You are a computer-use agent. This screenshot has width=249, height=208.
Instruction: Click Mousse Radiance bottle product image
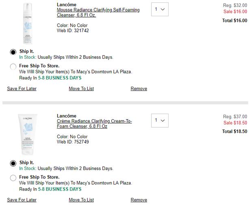28,24
